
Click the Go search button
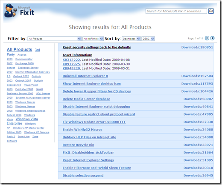211,11
